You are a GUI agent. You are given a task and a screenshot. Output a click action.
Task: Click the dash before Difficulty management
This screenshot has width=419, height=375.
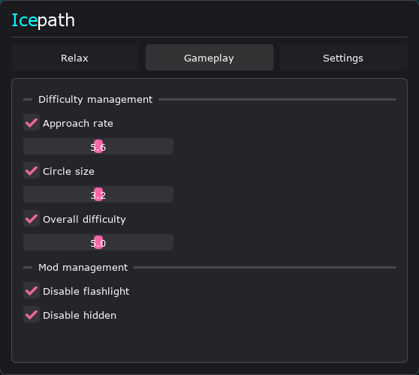click(28, 100)
